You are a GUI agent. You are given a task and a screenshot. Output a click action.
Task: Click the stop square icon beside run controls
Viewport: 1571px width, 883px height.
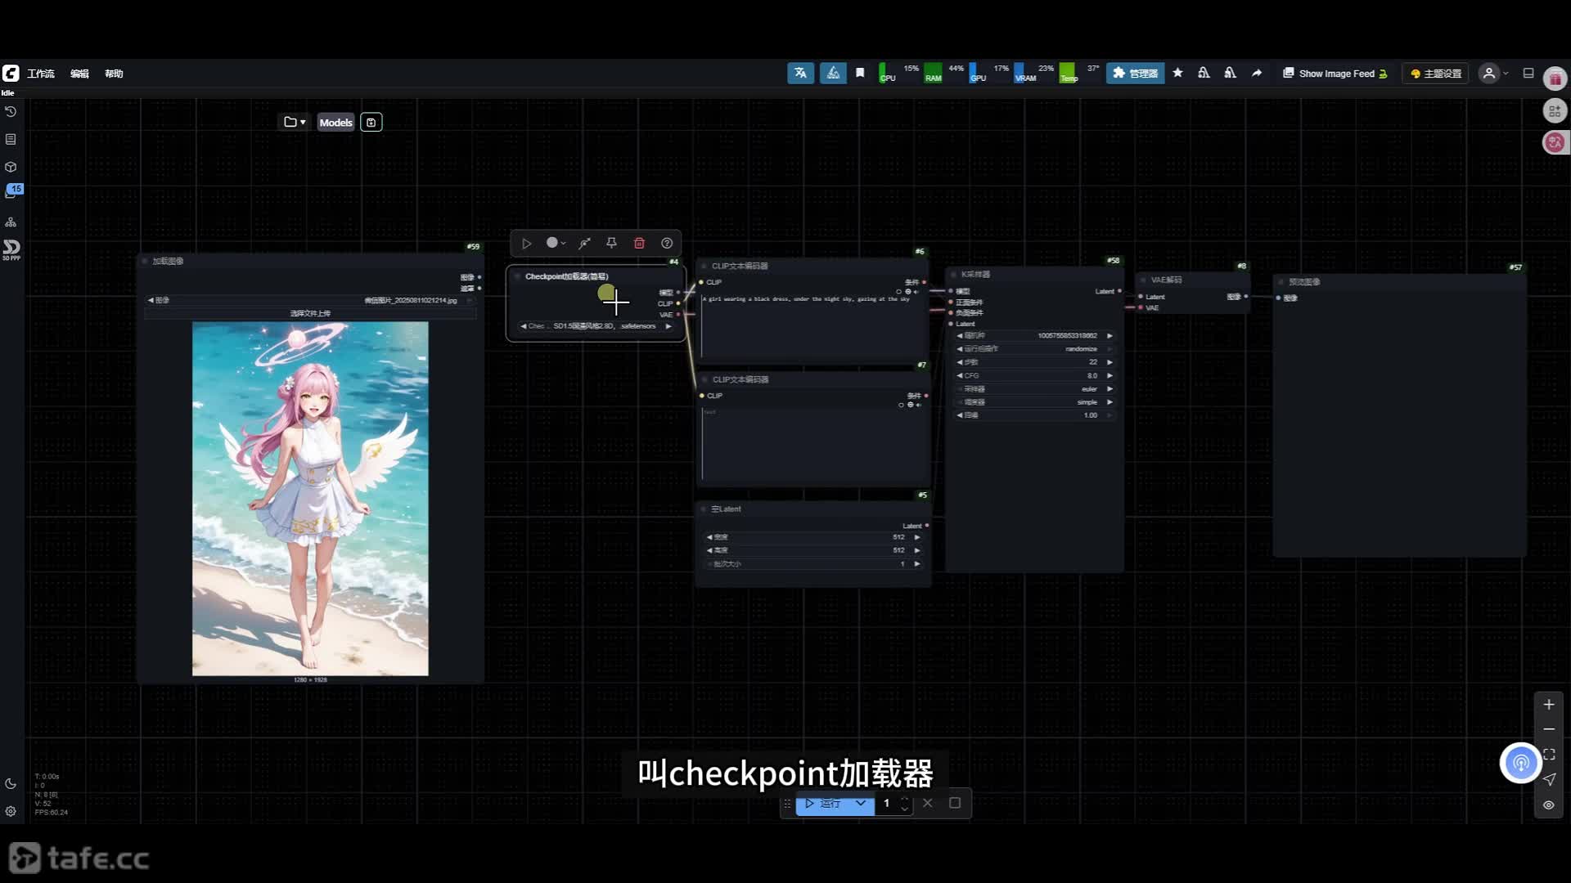coord(955,803)
